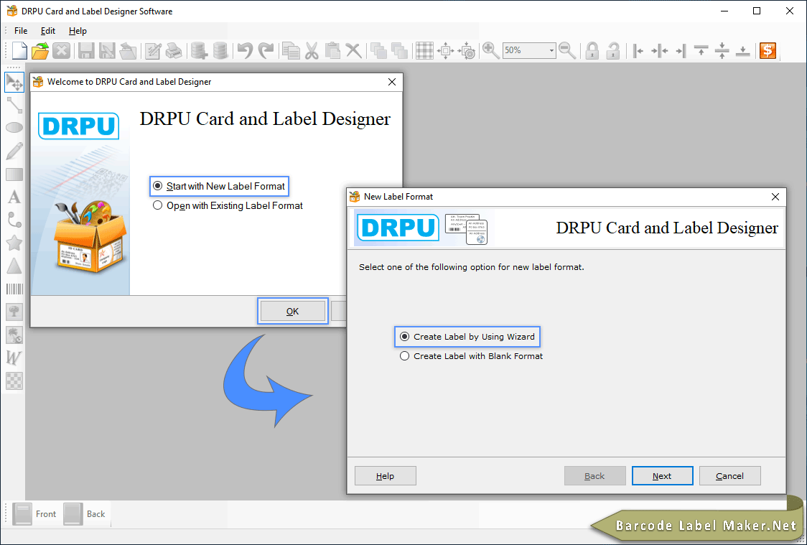
Task: Click the Delete X icon in toolbar
Action: (x=353, y=50)
